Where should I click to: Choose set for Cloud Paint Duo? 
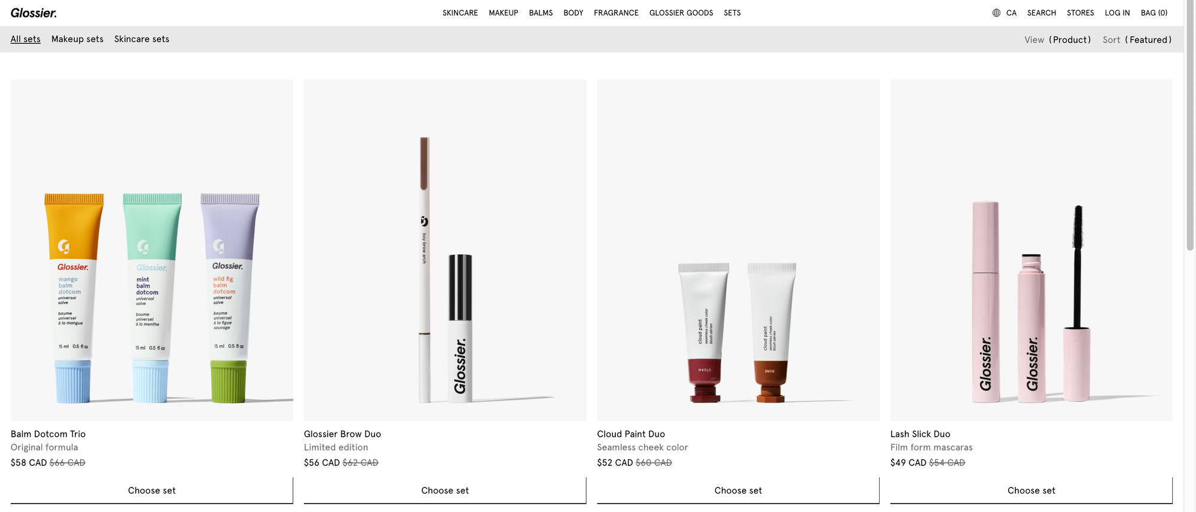tap(738, 490)
